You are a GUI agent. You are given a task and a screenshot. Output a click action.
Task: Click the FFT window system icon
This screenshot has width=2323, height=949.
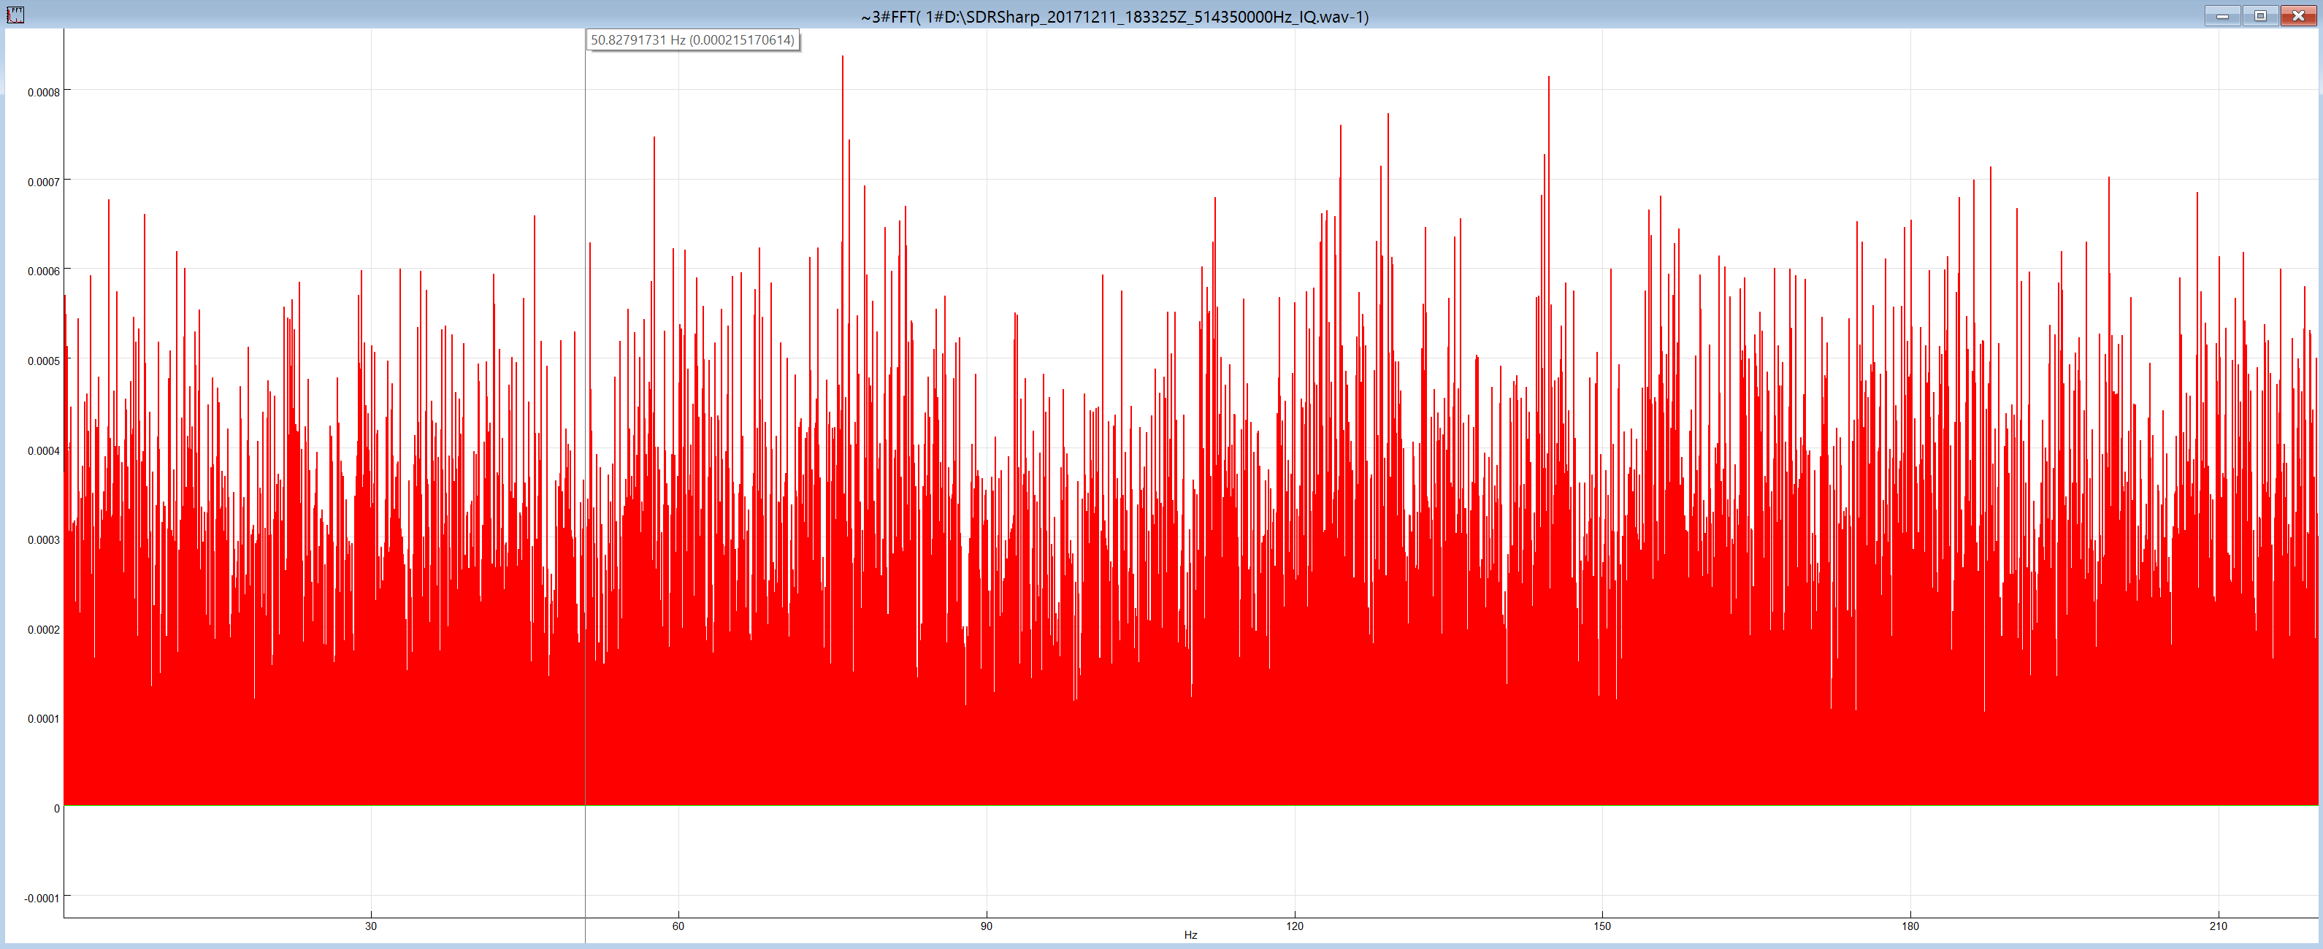15,15
